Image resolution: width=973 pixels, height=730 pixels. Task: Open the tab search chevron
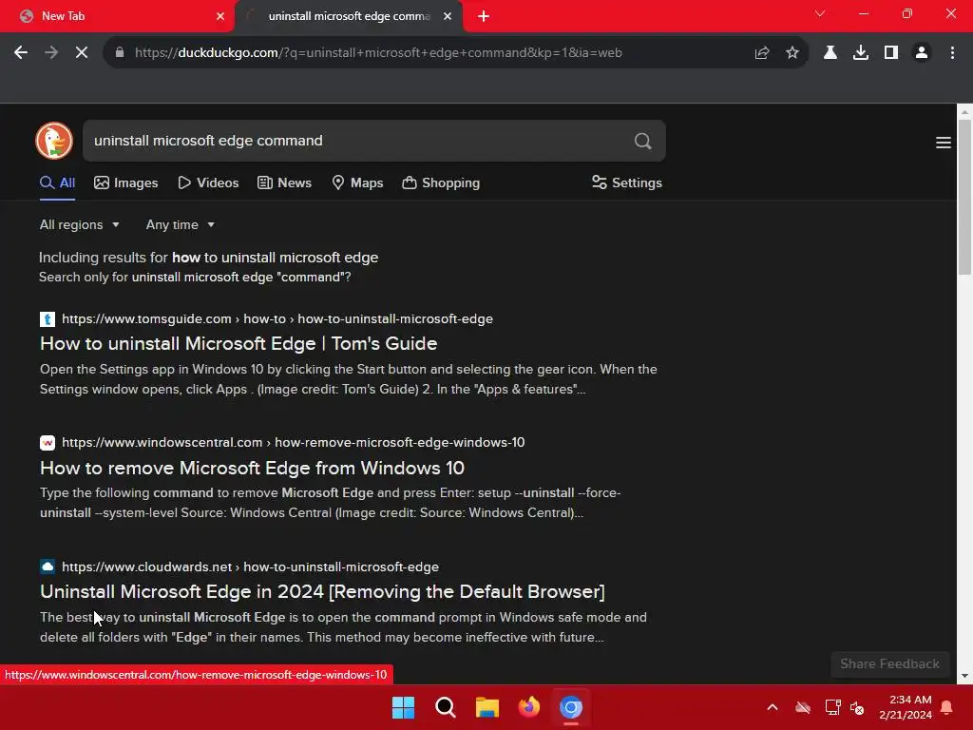tap(820, 13)
